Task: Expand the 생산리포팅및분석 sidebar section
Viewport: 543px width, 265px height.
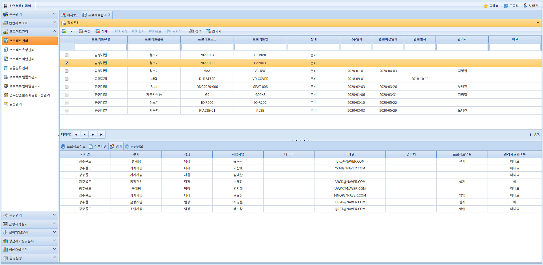Action: (30, 241)
